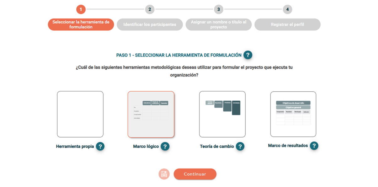
Task: Open help for Marco lógico
Action: pos(165,147)
